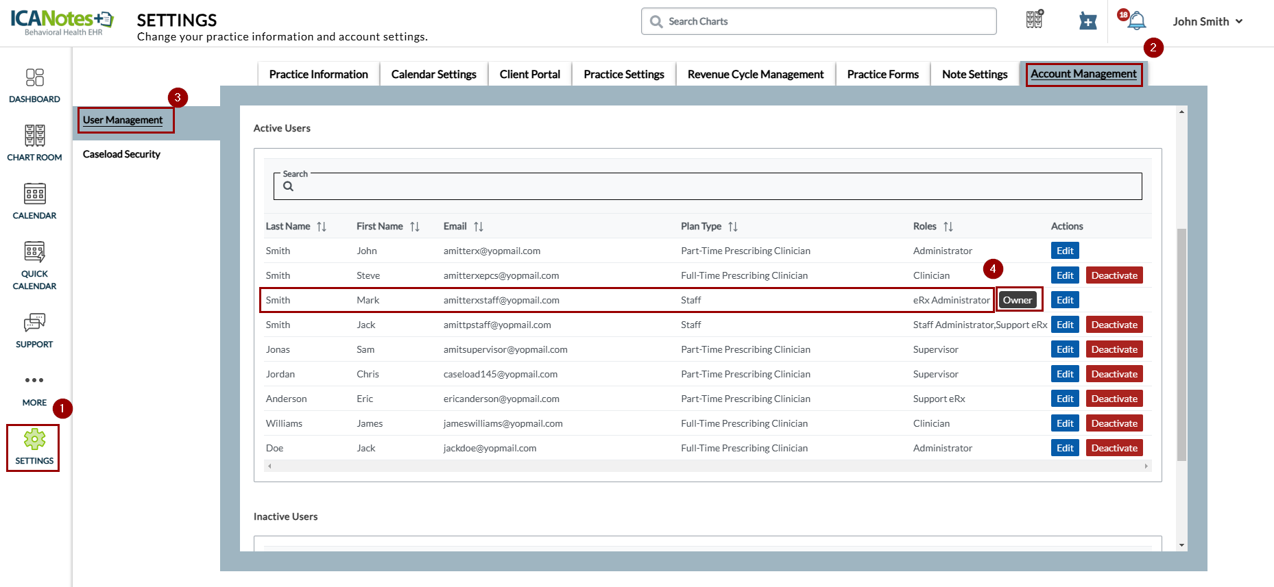Switch to the Practice Information tab
The width and height of the screenshot is (1274, 587).
point(318,74)
